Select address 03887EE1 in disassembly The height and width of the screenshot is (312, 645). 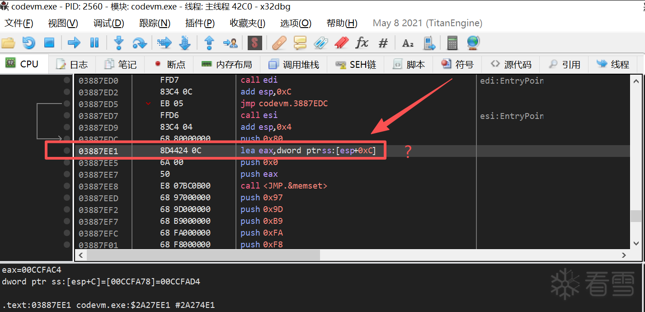98,151
